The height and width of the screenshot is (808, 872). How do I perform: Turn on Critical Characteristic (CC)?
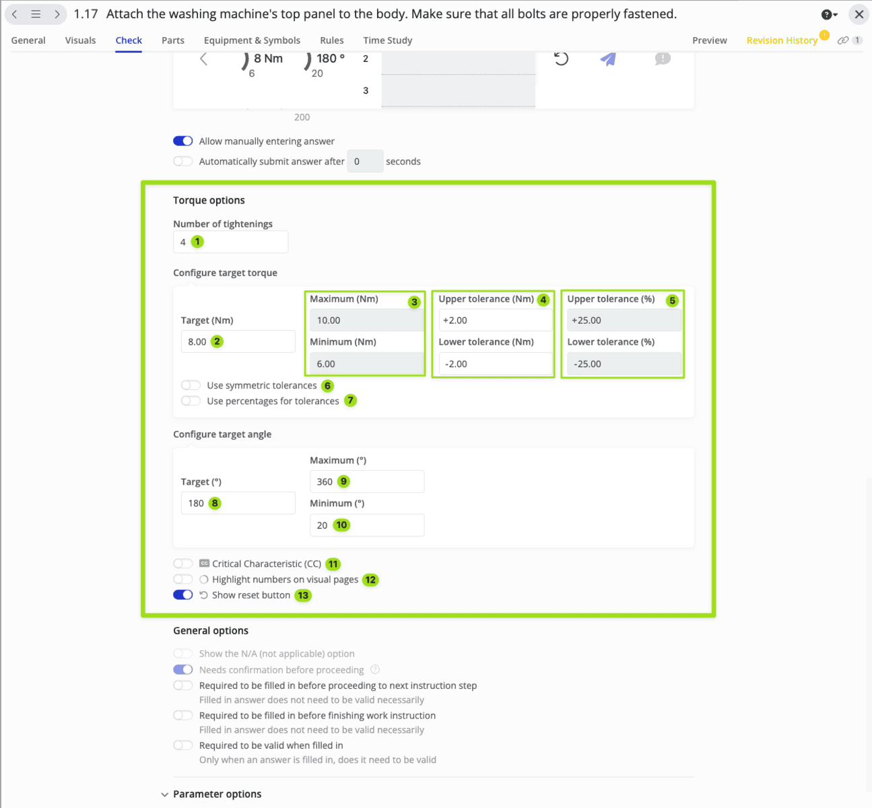[183, 564]
